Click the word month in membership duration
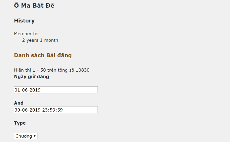 coord(51,40)
